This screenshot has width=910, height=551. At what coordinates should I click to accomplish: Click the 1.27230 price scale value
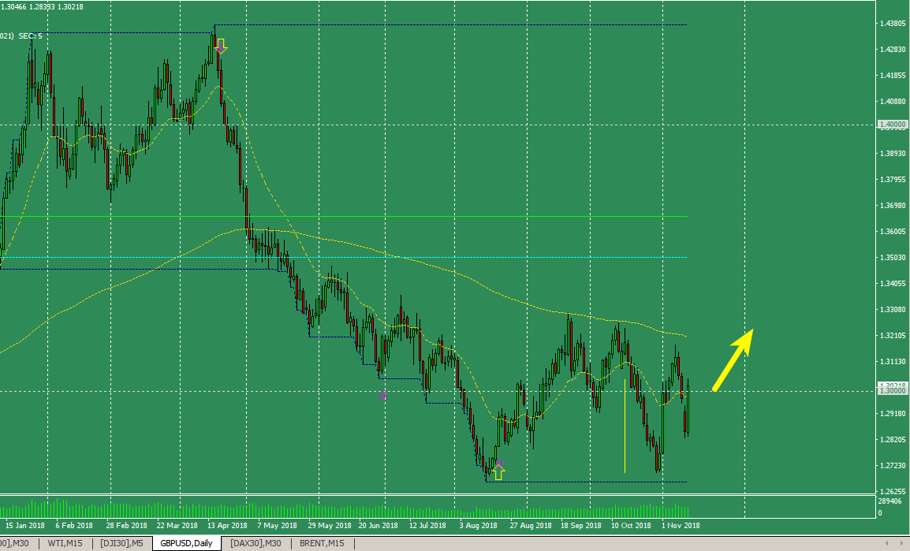[892, 466]
